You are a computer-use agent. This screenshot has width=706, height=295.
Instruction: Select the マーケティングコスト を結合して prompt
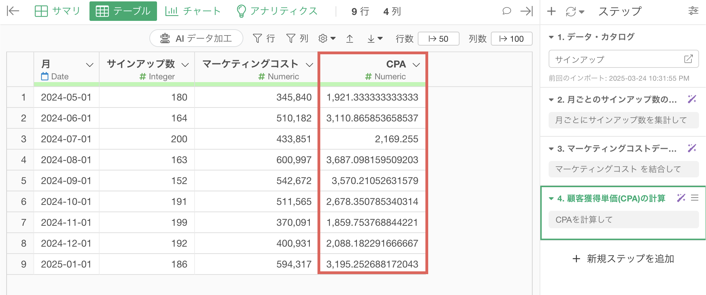pyautogui.click(x=623, y=169)
